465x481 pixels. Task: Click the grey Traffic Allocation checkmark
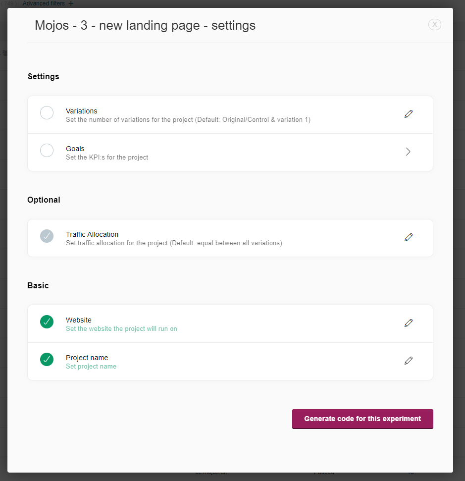(47, 236)
